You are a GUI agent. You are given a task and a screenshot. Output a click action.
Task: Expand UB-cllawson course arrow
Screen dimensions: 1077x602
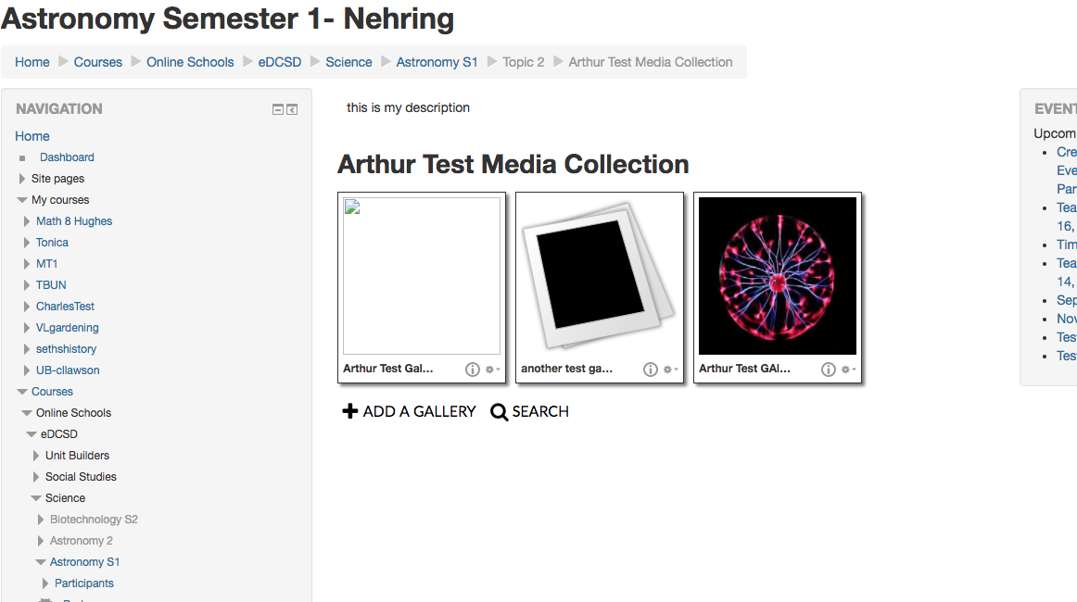tap(27, 370)
